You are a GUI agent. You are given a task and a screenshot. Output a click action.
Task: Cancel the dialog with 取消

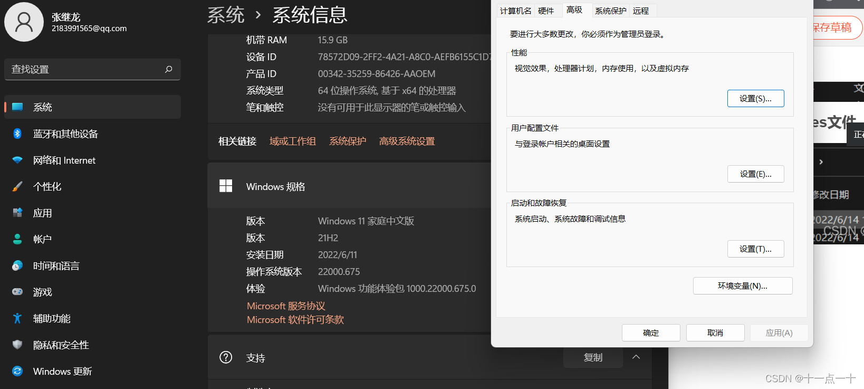click(x=715, y=333)
